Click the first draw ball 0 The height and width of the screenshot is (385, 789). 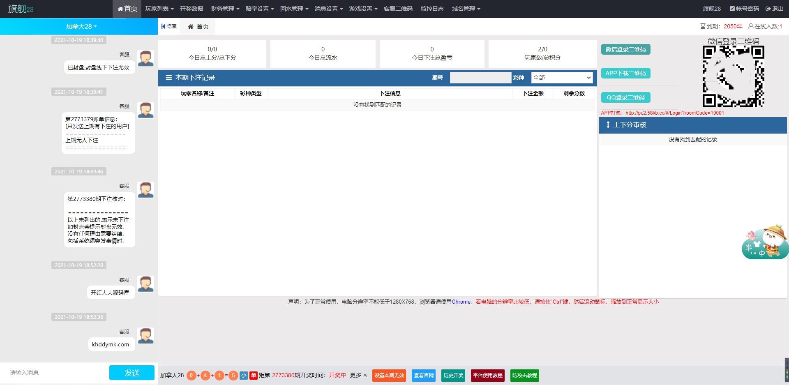tap(191, 375)
